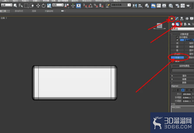Screen dimensions: 194x133
Task: Choose the rectangular selection region tool
Action: 26,6
